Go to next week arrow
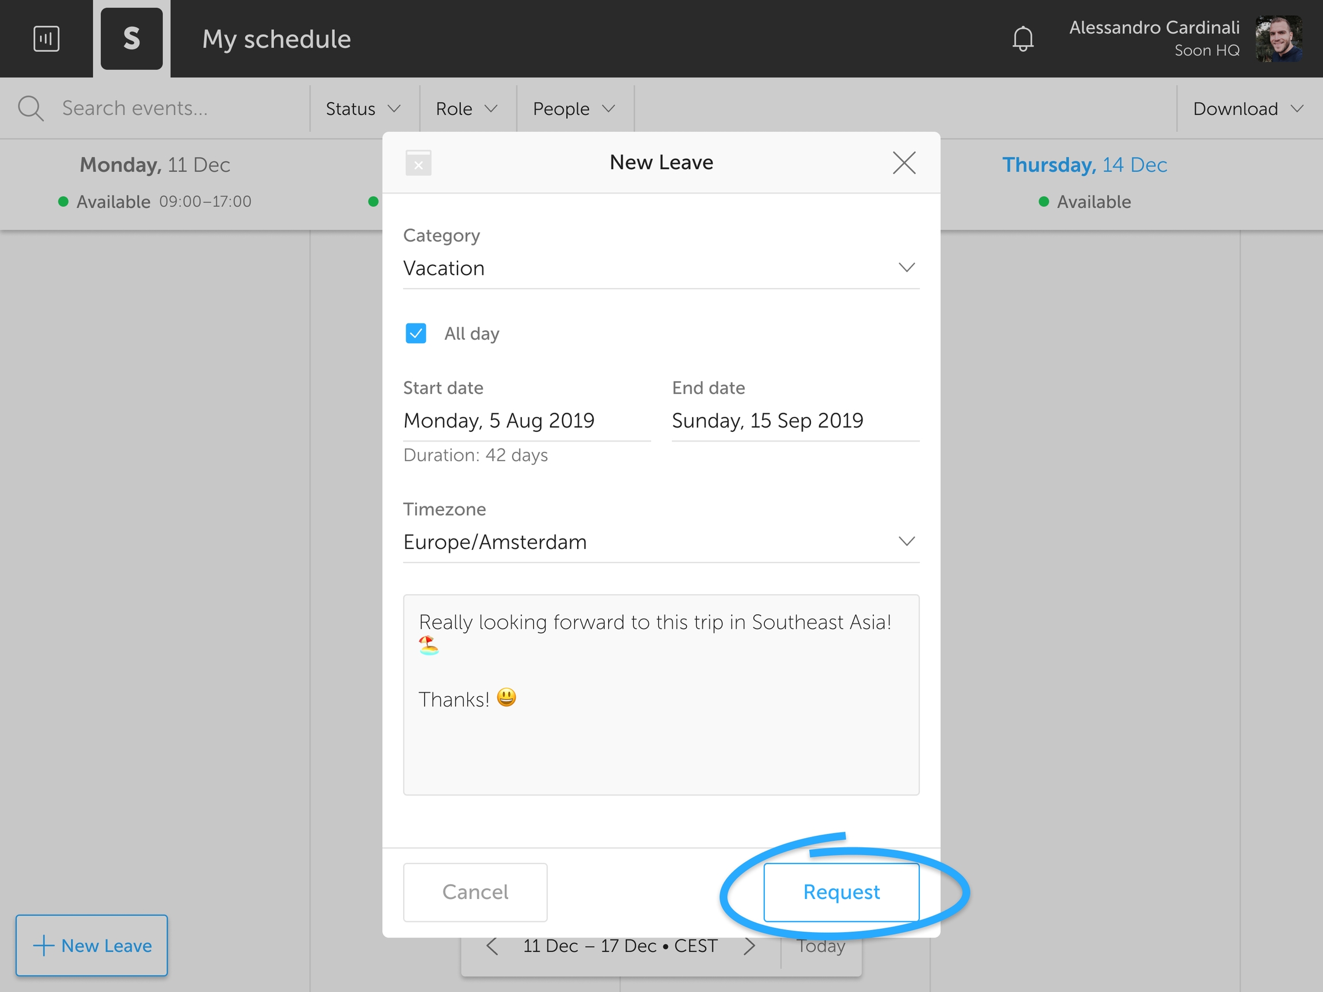The image size is (1323, 992). (749, 946)
